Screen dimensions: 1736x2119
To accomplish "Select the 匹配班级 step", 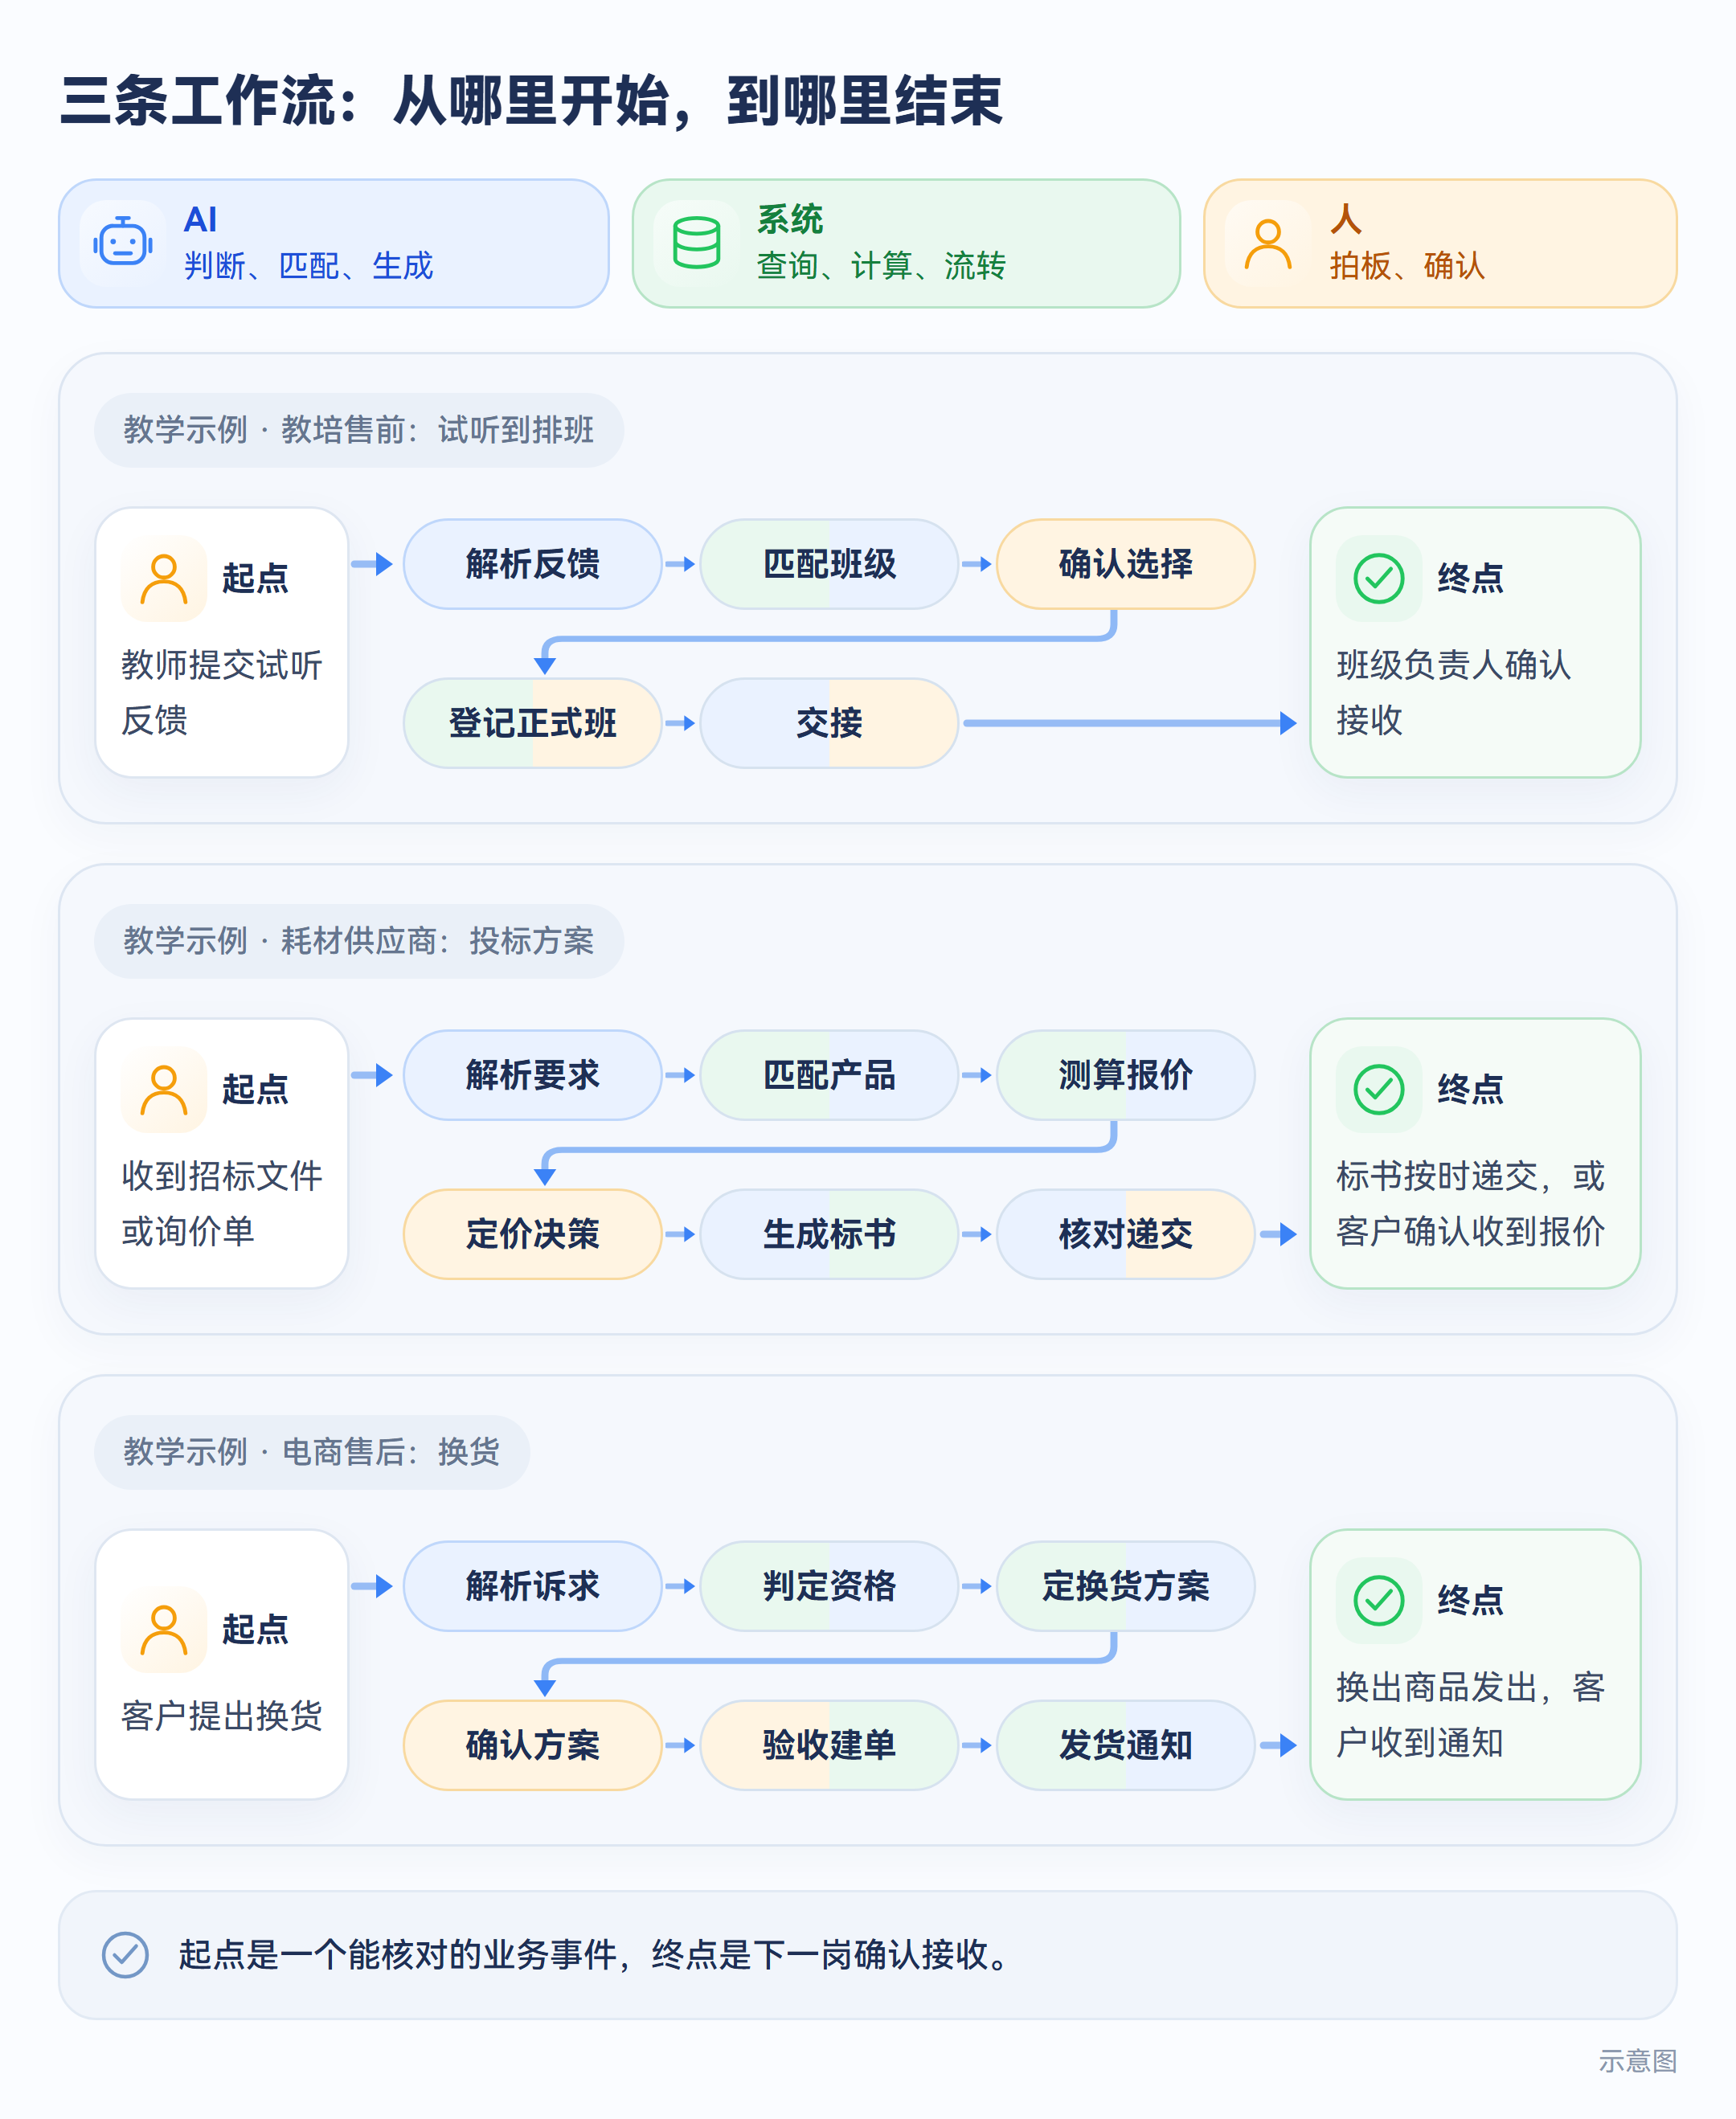I will [829, 564].
